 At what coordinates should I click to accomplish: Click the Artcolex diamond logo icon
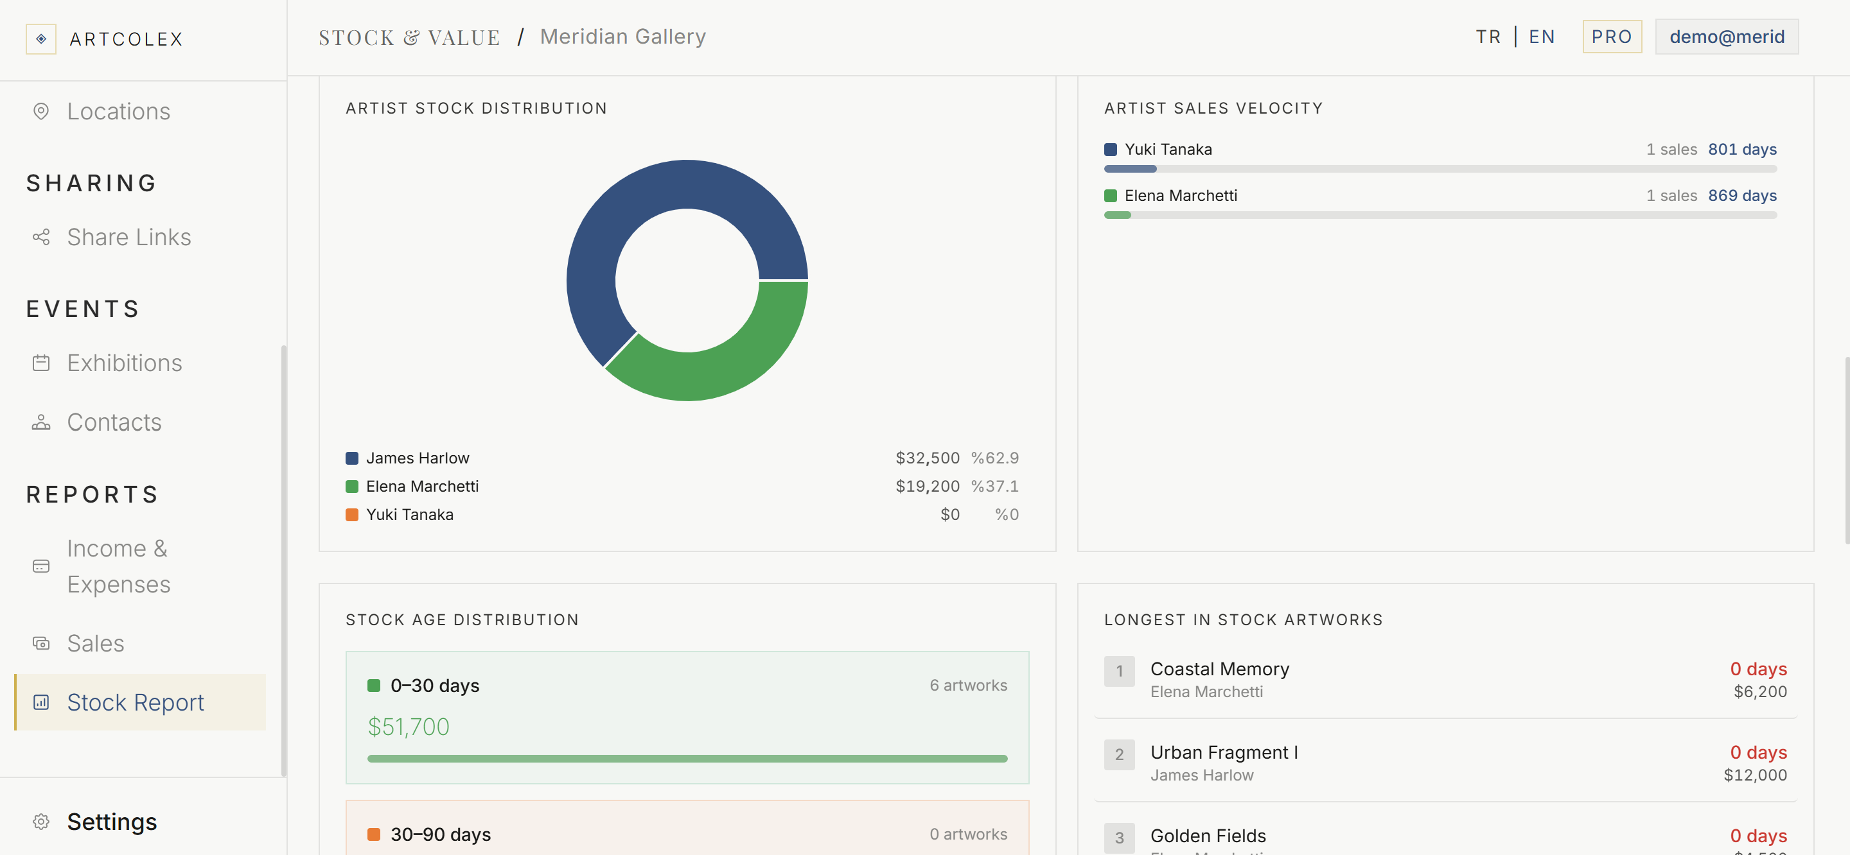(x=41, y=39)
